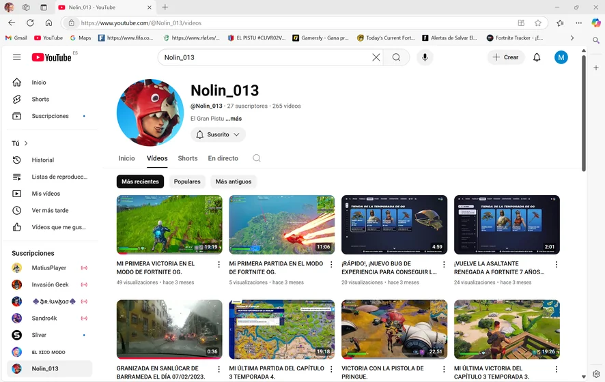The height and width of the screenshot is (382, 605).
Task: Open the GRANIZADA EN SANLÚCAR video thumbnail
Action: coord(169,329)
